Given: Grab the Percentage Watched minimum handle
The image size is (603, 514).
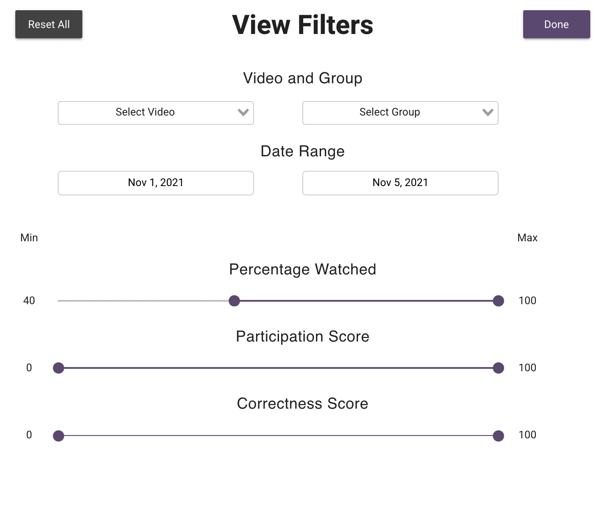Looking at the screenshot, I should tap(234, 301).
